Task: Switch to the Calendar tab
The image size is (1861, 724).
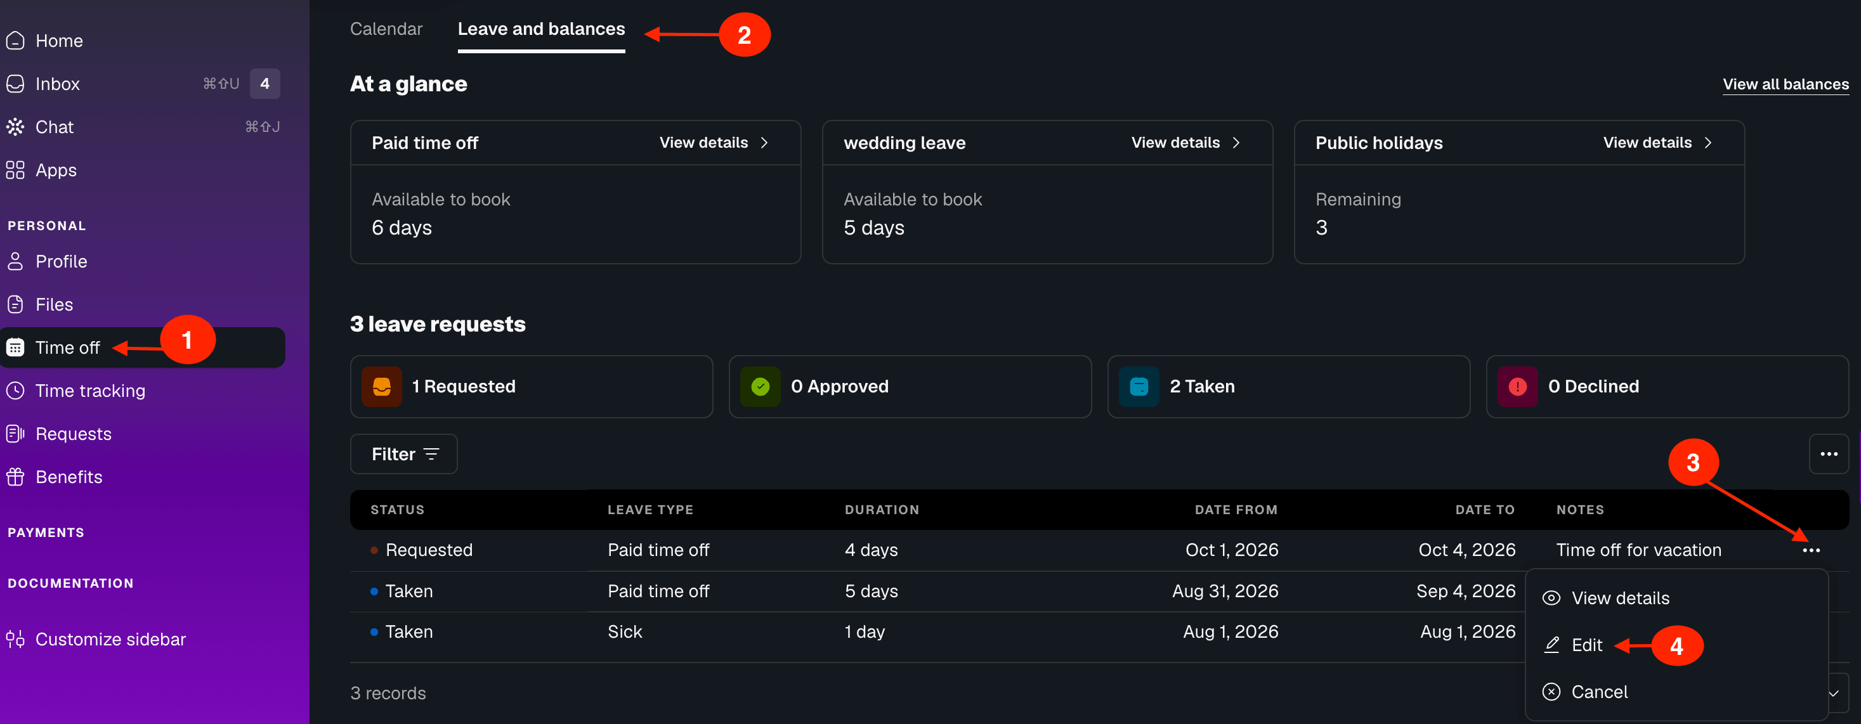Action: coord(386,29)
